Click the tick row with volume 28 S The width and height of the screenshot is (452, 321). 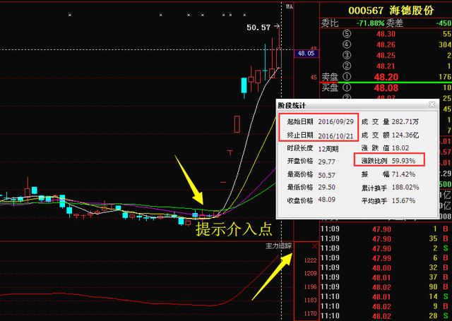click(x=386, y=316)
